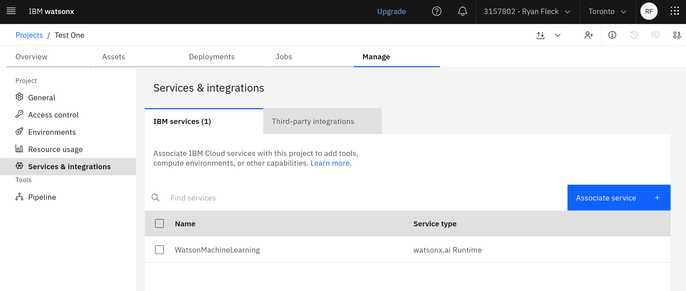The height and width of the screenshot is (291, 686).
Task: Click the import/export data arrows icon
Action: (x=541, y=35)
